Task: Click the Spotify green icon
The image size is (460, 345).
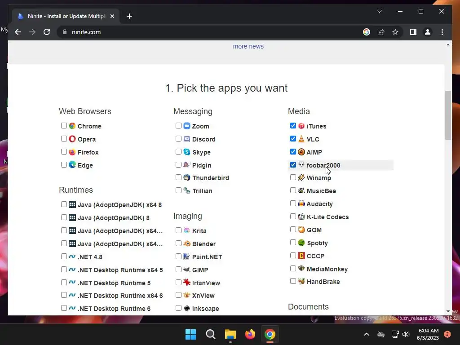Action: pyautogui.click(x=301, y=243)
